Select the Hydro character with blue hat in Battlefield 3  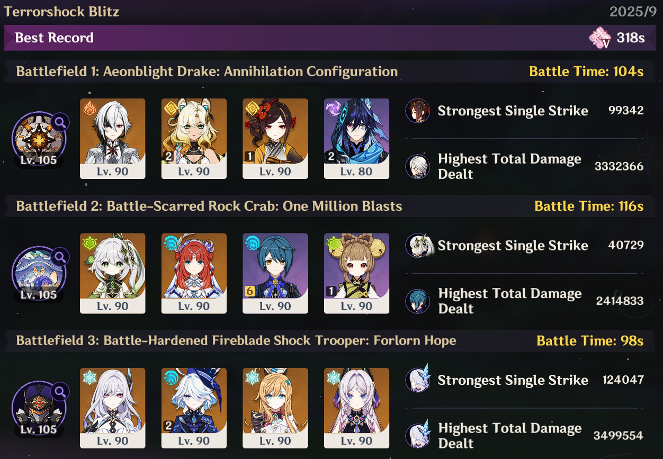pos(194,408)
